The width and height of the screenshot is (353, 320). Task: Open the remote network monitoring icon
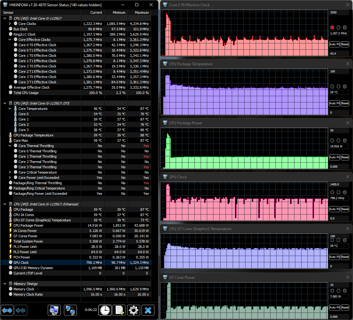point(70,310)
